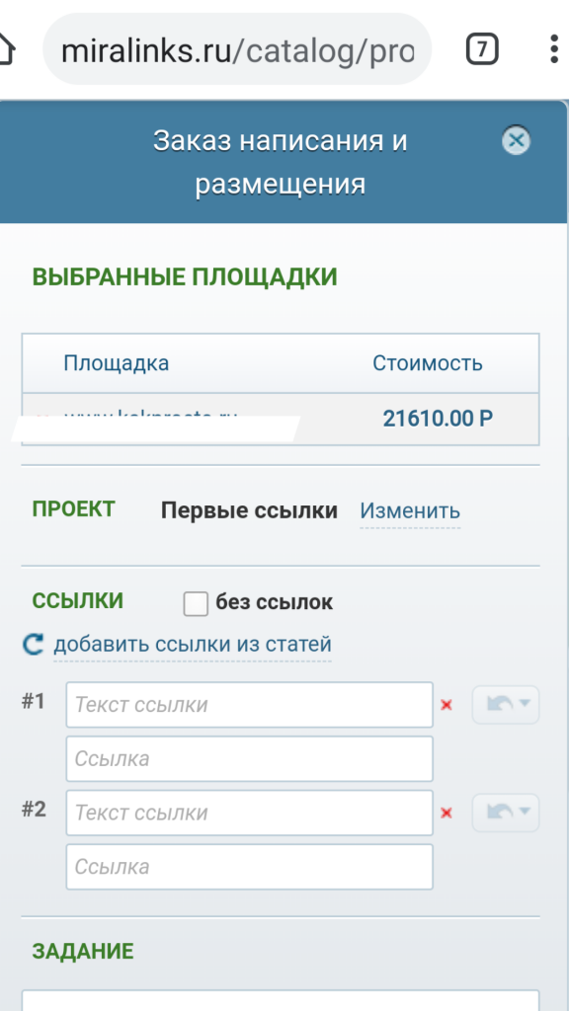Image resolution: width=569 pixels, height=1011 pixels.
Task: Remove link #1 with the red cross
Action: pos(446,705)
